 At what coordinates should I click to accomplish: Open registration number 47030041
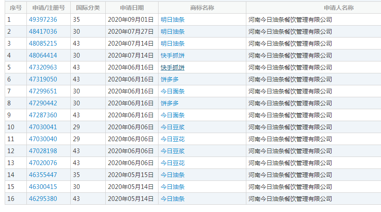click(x=43, y=127)
